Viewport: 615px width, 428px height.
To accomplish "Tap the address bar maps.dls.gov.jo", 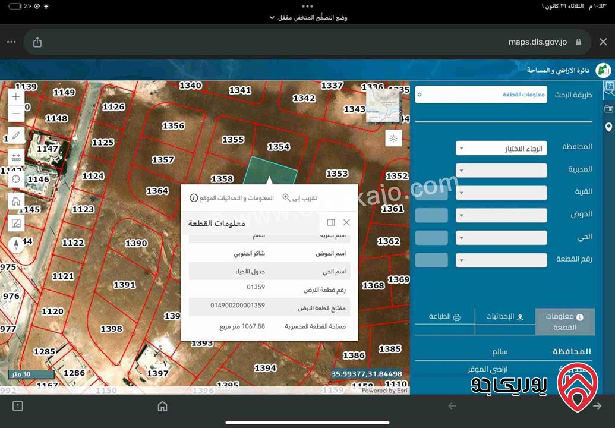I will pyautogui.click(x=537, y=42).
